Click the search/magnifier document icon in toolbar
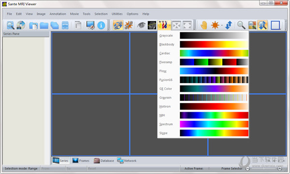The width and height of the screenshot is (290, 174). click(x=10, y=25)
